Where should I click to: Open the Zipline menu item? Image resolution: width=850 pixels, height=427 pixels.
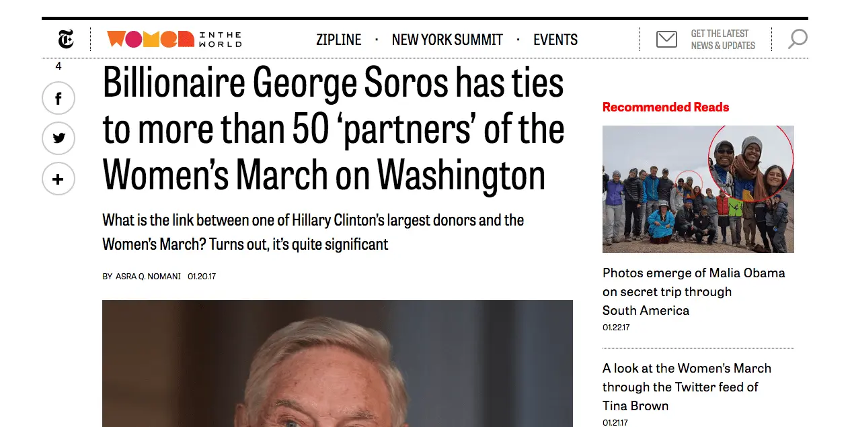(x=338, y=40)
